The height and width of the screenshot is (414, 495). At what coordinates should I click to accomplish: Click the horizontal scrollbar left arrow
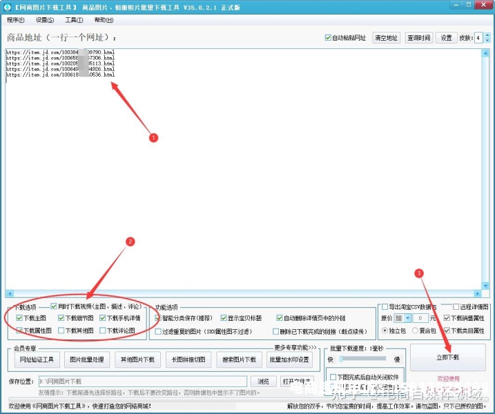10,293
